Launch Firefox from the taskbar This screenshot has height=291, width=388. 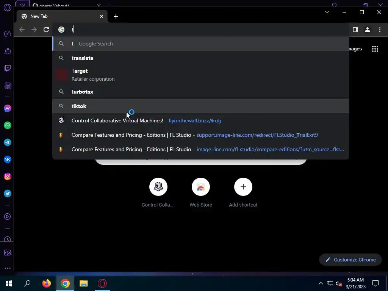[x=47, y=283]
